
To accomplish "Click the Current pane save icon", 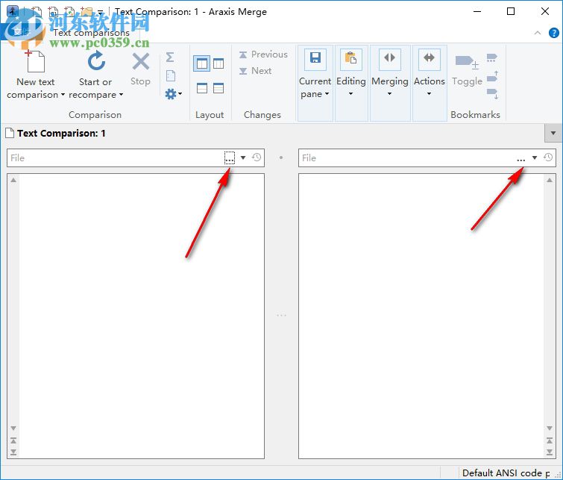I will coord(315,58).
